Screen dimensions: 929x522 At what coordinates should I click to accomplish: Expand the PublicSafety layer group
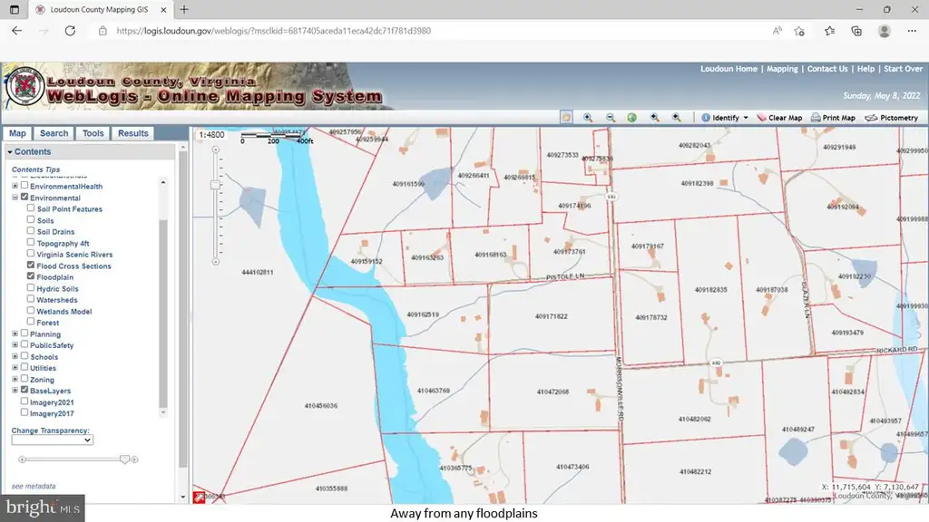click(x=15, y=345)
